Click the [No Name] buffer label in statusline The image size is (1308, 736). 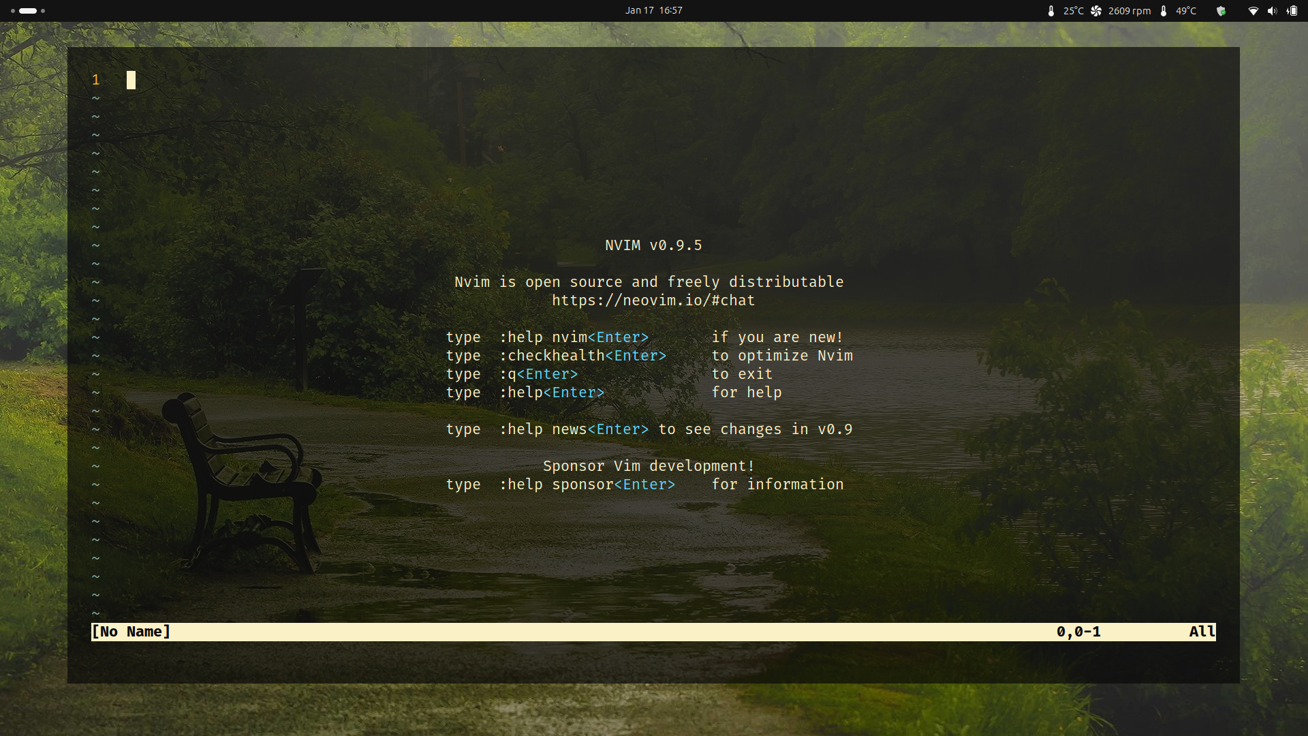[131, 632]
